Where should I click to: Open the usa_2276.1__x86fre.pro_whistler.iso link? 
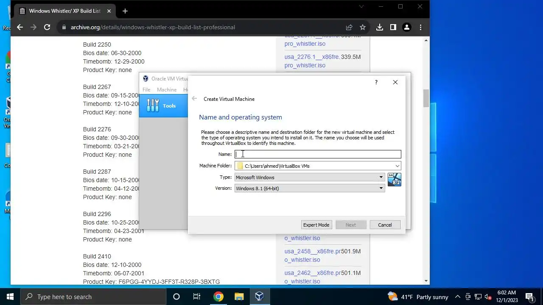[312, 61]
